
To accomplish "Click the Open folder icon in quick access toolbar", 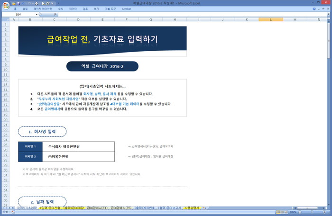I will [14, 3].
